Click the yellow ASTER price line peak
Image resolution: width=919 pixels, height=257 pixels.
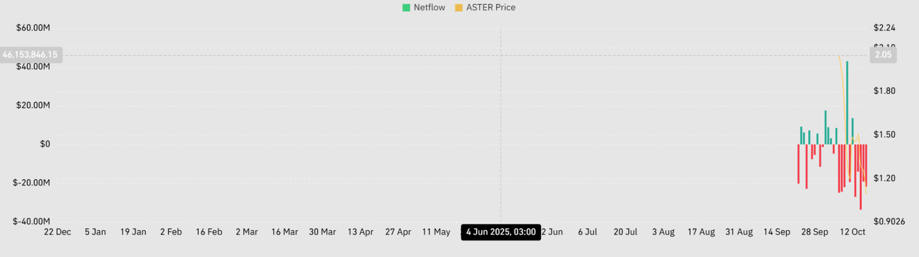point(839,56)
